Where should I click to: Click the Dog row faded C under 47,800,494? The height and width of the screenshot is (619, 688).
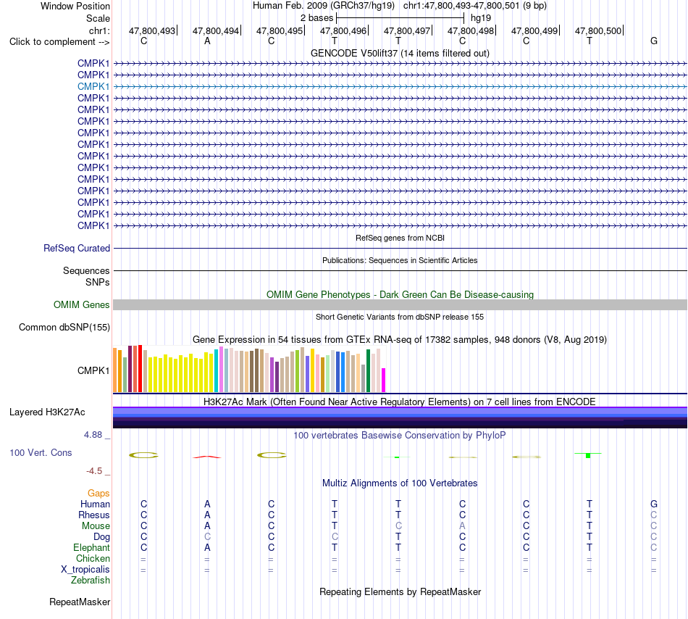click(208, 537)
